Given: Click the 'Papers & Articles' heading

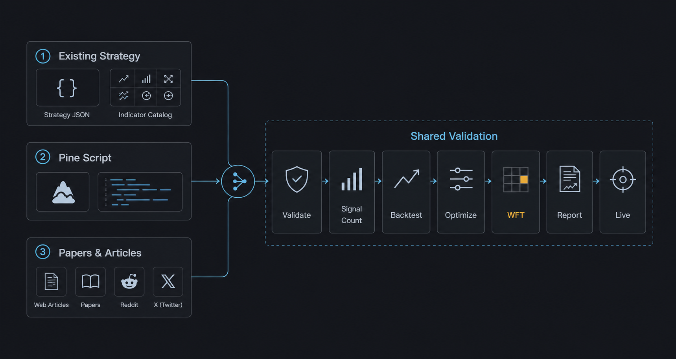Looking at the screenshot, I should (x=100, y=253).
